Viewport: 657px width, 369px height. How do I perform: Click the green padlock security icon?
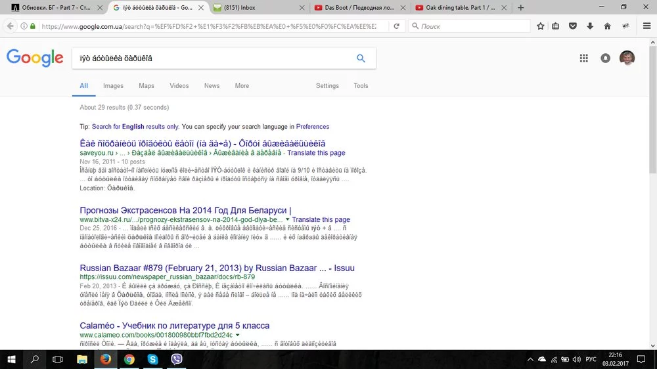[33, 26]
